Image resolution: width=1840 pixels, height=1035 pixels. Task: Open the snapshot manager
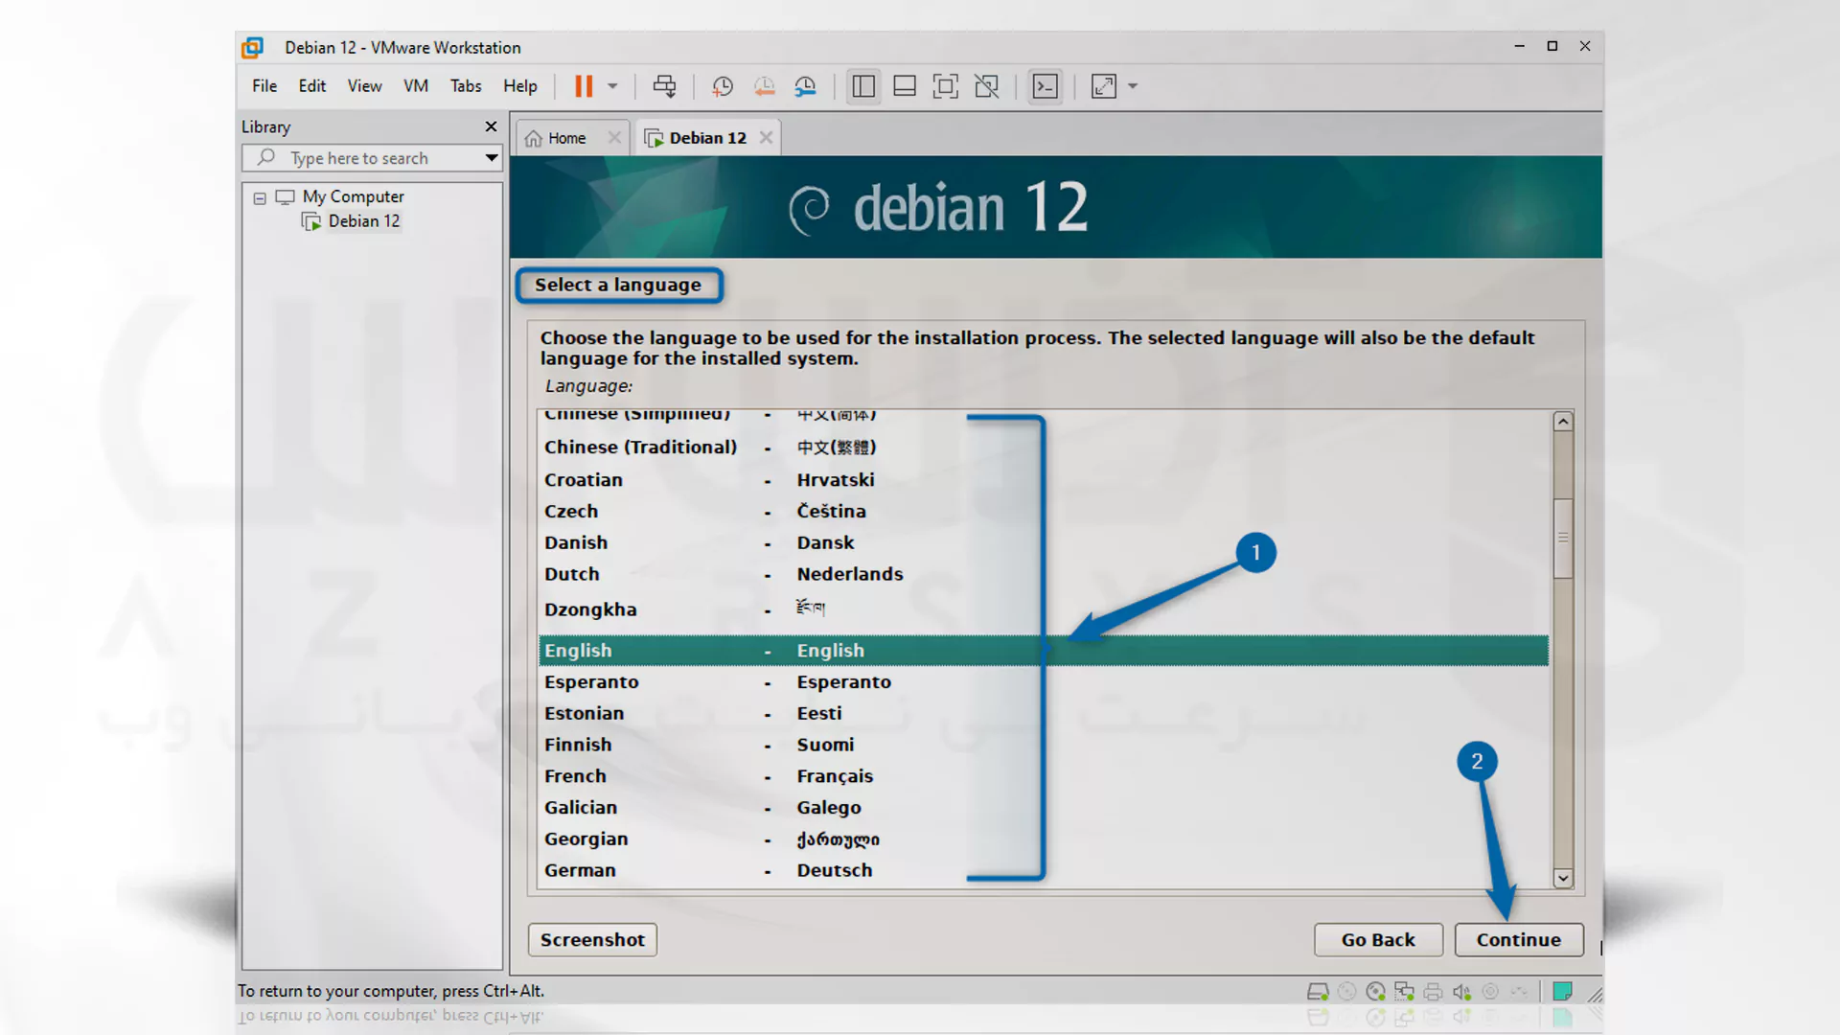(x=805, y=86)
